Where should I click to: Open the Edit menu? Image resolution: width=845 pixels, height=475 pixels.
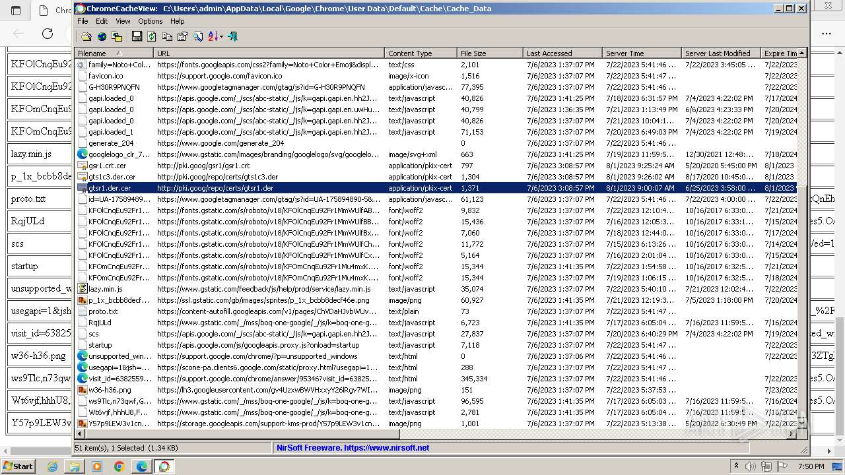pos(102,21)
